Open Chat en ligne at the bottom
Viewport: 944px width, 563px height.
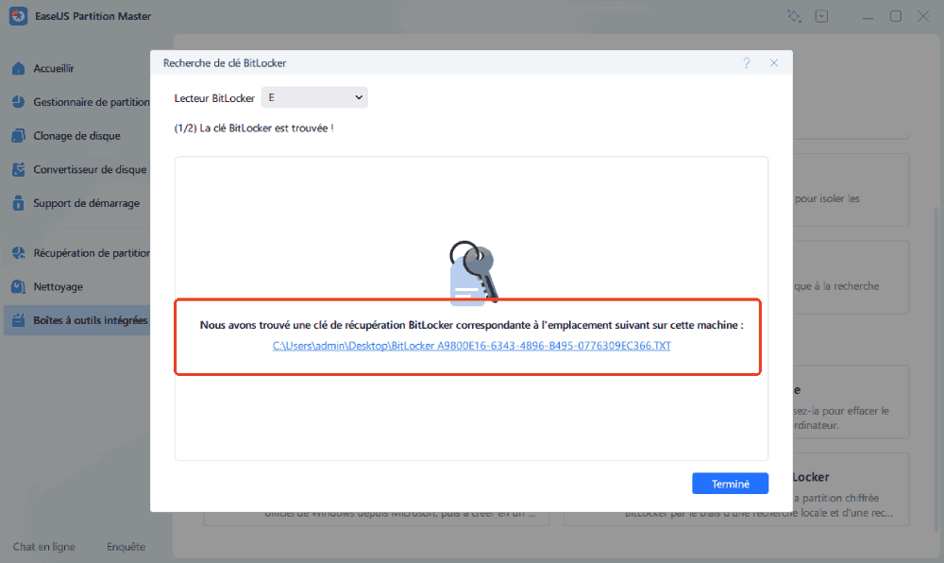pyautogui.click(x=44, y=547)
